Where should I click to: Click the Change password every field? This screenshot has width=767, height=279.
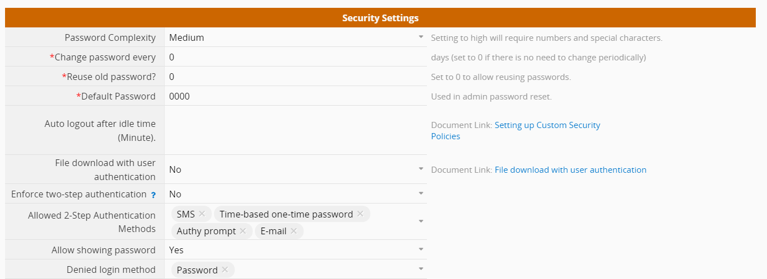[295, 57]
